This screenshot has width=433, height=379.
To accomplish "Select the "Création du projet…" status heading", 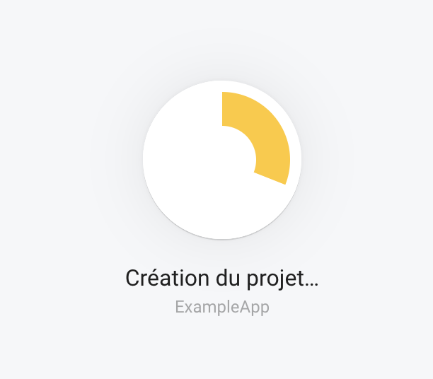I will [222, 279].
